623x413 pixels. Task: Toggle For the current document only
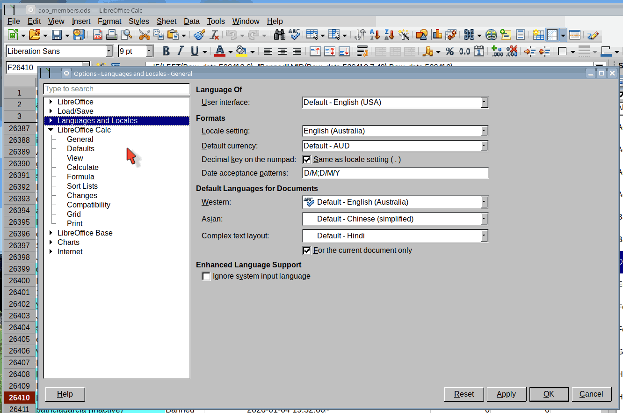(307, 251)
